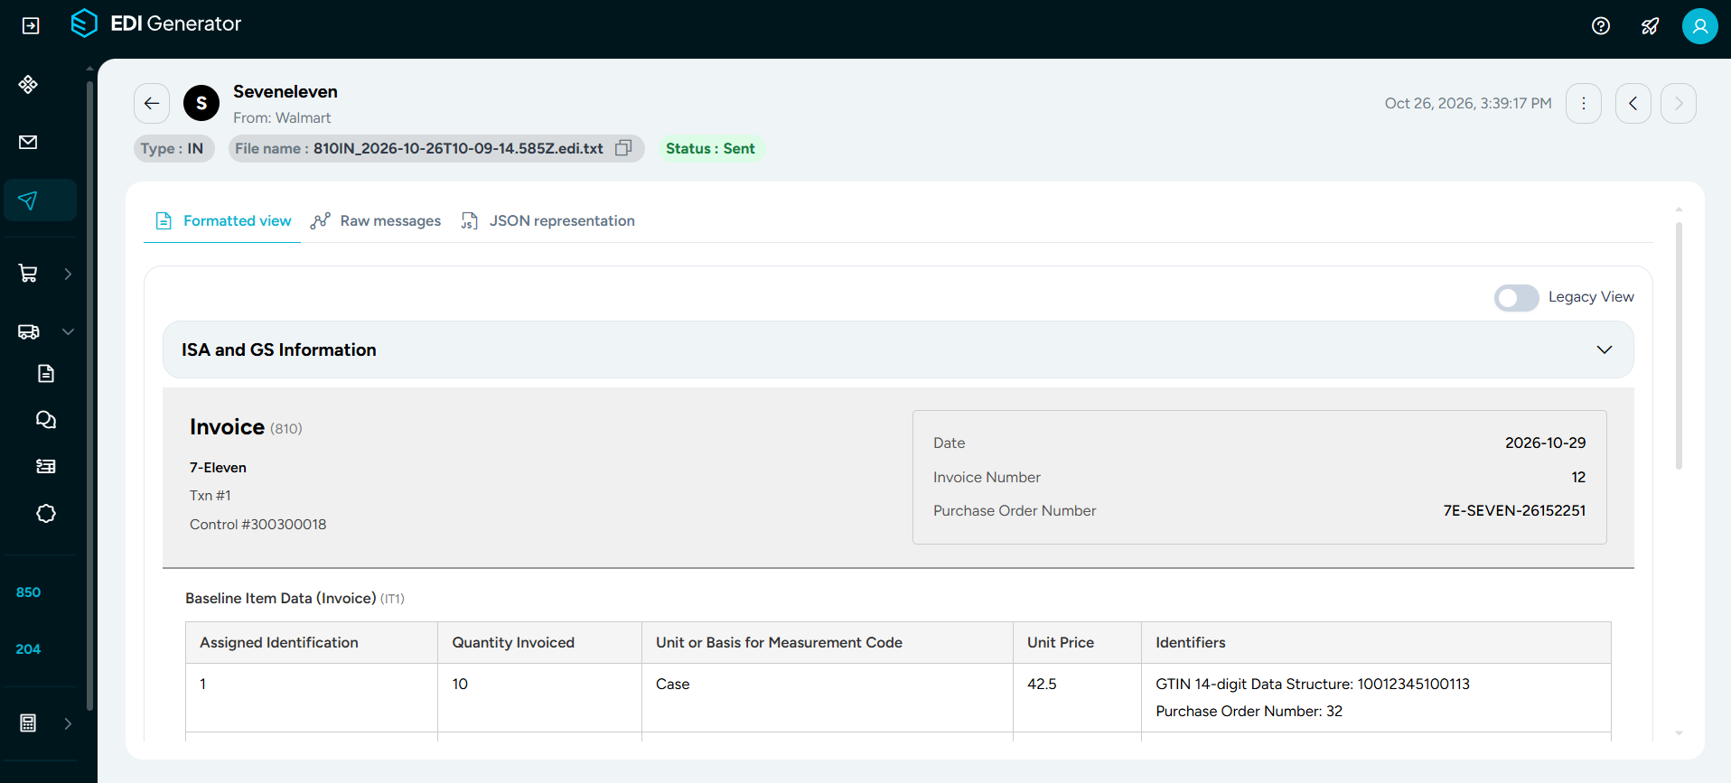Expand the calculator submenu chevron
This screenshot has height=783, width=1731.
(x=68, y=723)
